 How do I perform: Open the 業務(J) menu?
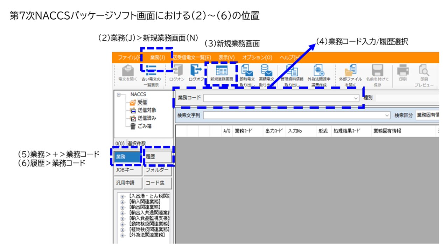pos(157,57)
